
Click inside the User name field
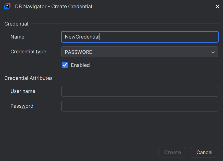point(140,91)
